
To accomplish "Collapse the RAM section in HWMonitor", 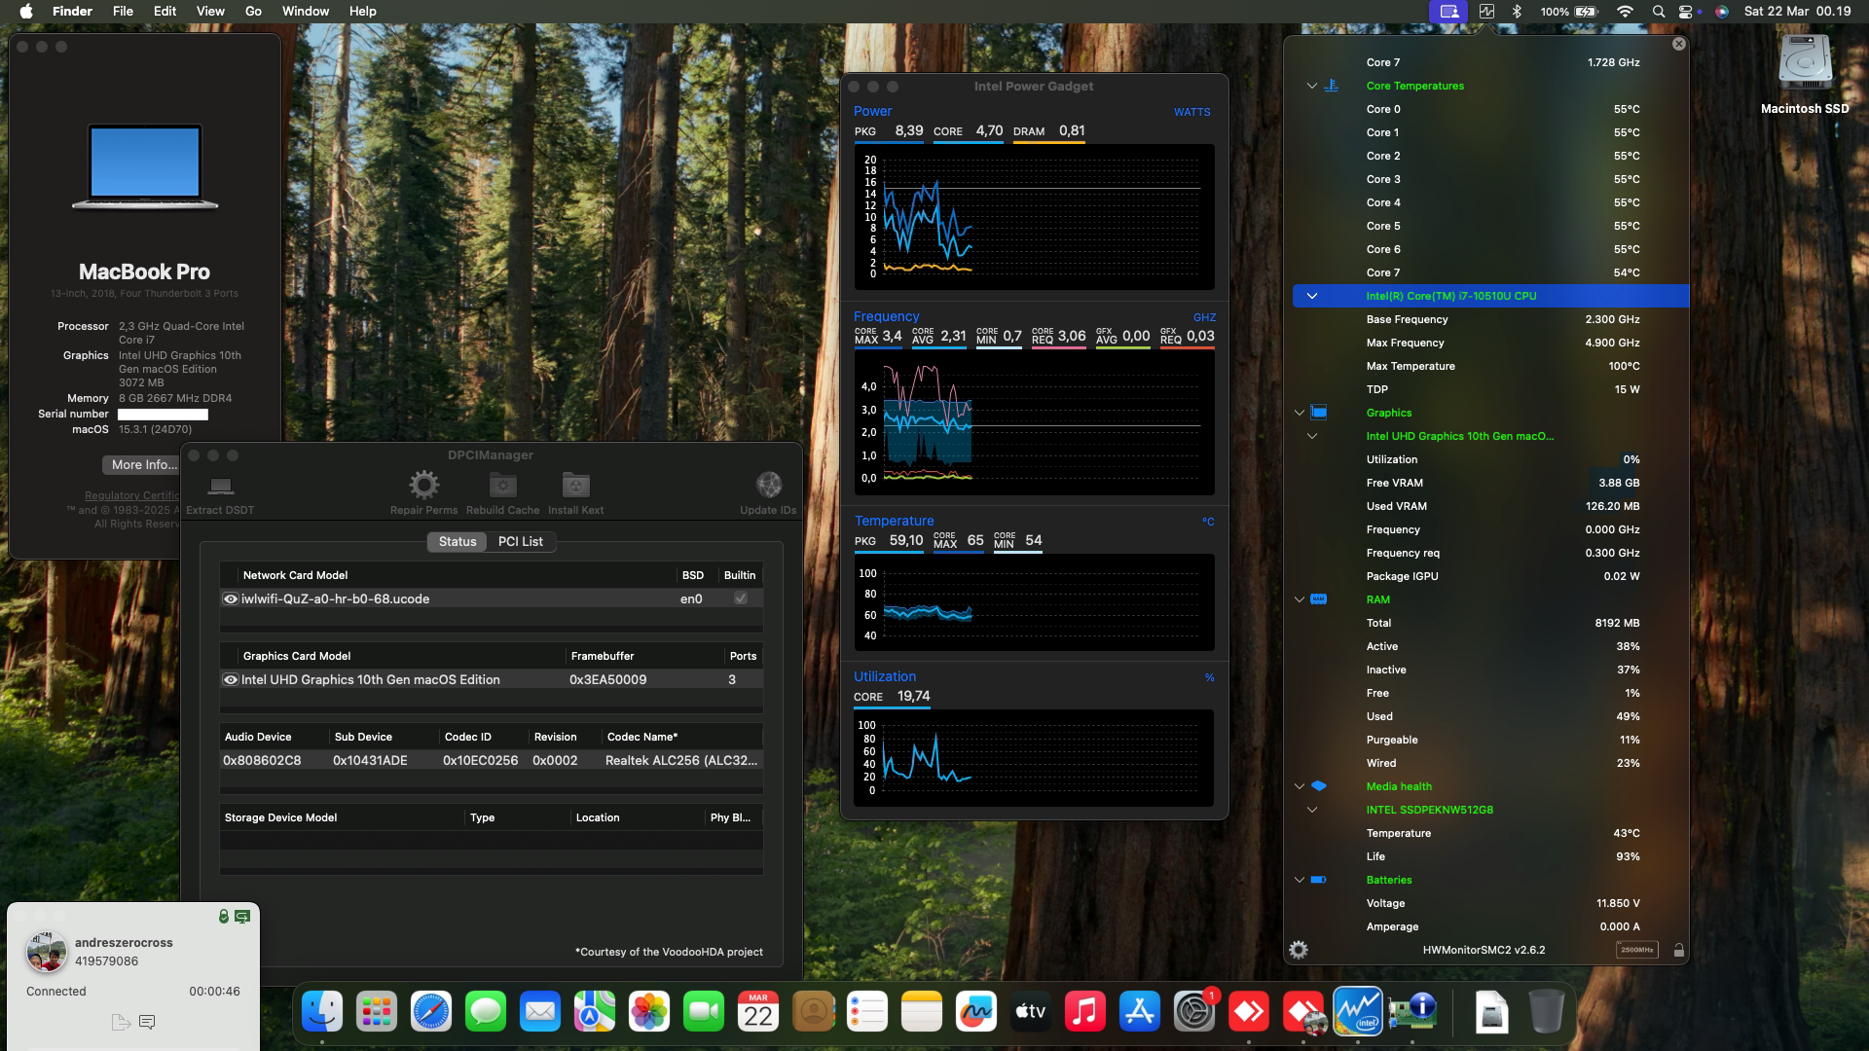I will [1299, 599].
